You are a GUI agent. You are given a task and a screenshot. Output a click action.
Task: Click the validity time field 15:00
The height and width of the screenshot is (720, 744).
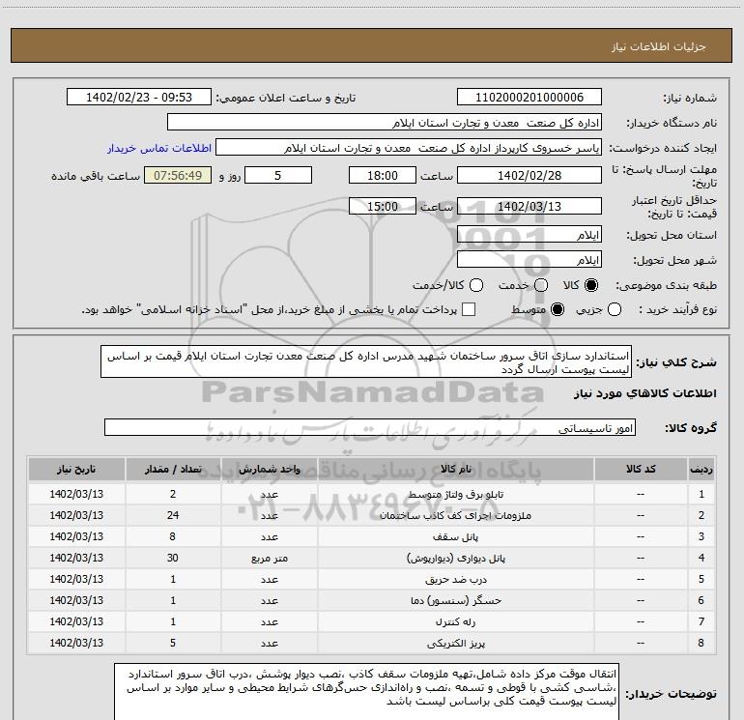[383, 206]
